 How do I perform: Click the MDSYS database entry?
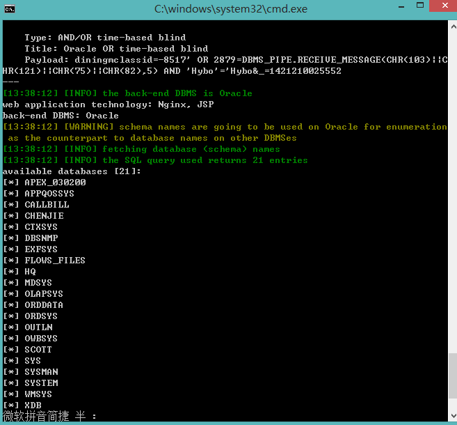(x=28, y=283)
